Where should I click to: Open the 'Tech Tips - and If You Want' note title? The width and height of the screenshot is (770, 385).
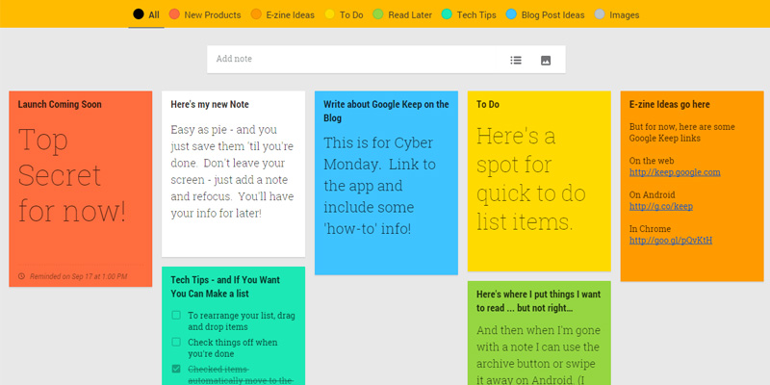point(225,287)
